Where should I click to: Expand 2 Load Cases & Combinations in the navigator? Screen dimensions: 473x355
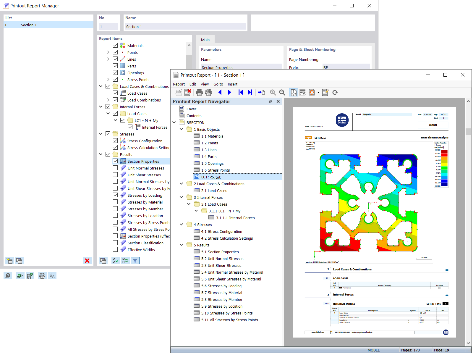point(181,183)
